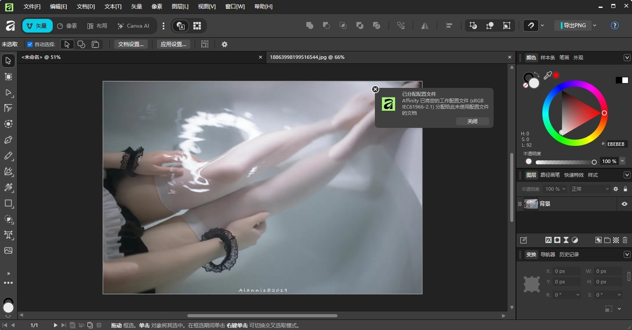The height and width of the screenshot is (330, 632).
Task: Click the Subtract boolean operation icon
Action: click(327, 26)
